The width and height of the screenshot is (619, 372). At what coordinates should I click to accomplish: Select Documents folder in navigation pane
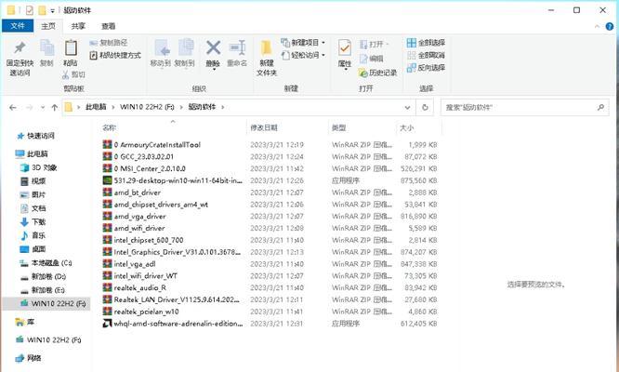point(33,208)
